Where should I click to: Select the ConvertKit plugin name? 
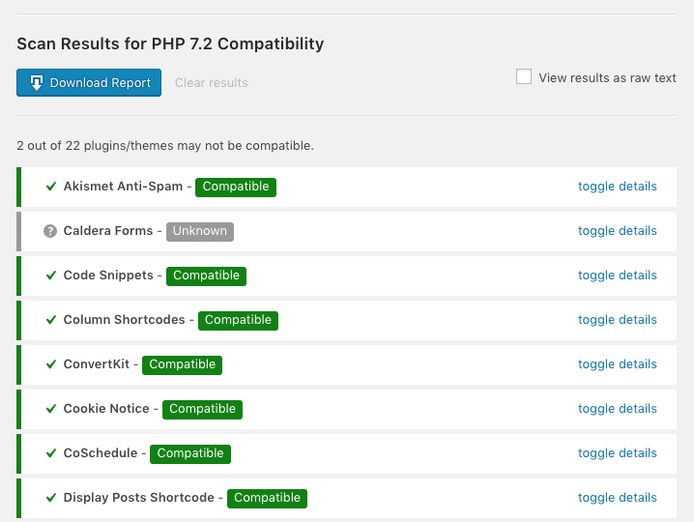(97, 364)
